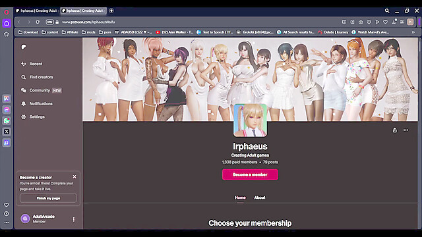Open the Text to Speech bookmark

pos(215,32)
